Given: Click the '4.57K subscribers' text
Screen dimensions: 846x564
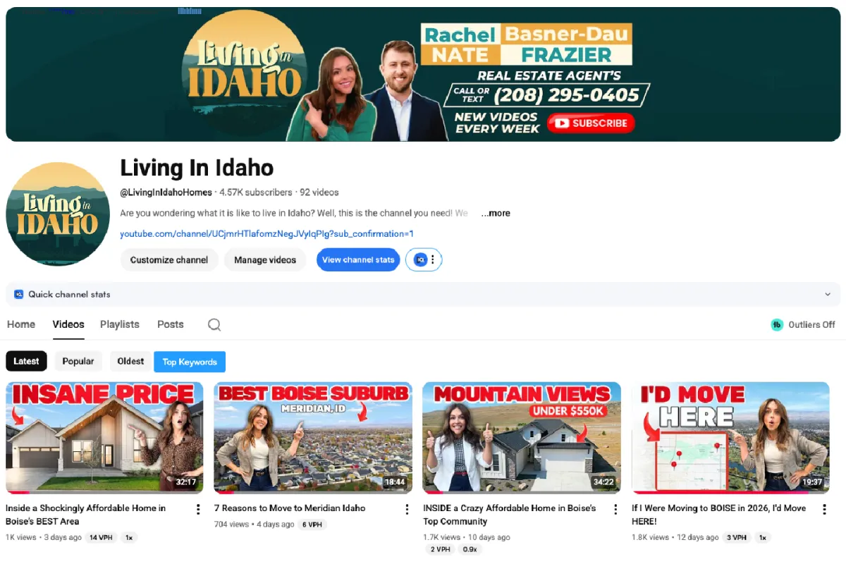Looking at the screenshot, I should (256, 192).
